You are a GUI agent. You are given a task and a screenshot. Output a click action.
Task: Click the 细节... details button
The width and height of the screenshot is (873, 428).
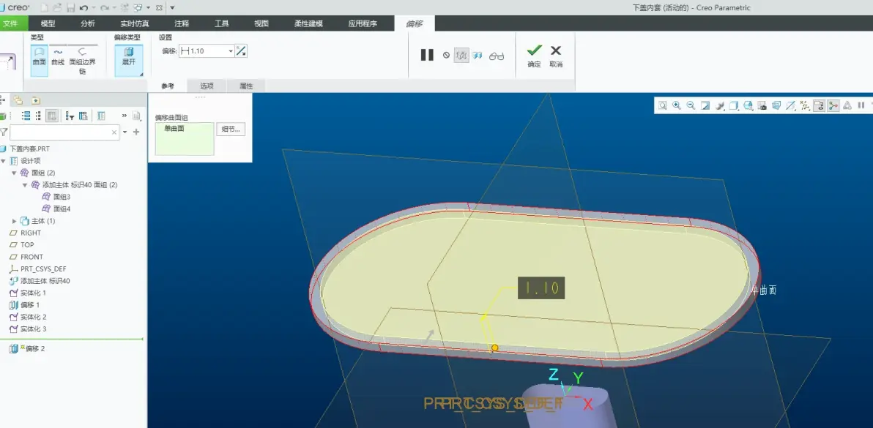231,129
